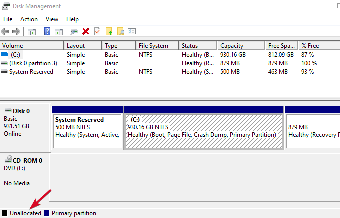
Task: Open the File menu
Action: click(x=8, y=19)
